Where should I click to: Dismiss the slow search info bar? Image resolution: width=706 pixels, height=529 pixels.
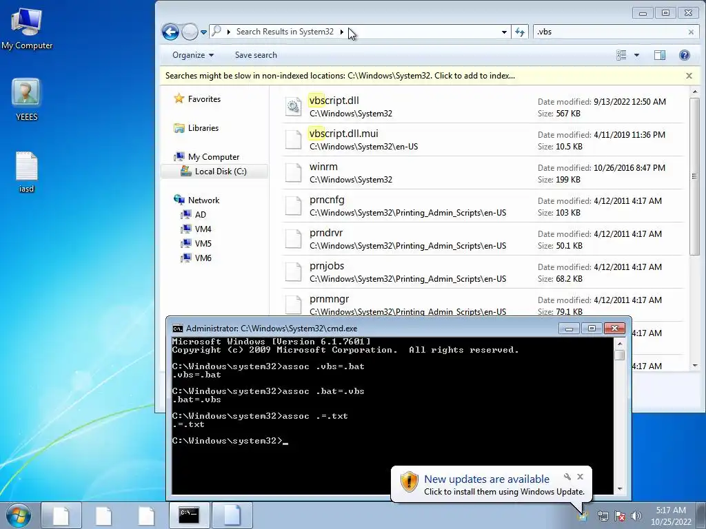pos(689,76)
